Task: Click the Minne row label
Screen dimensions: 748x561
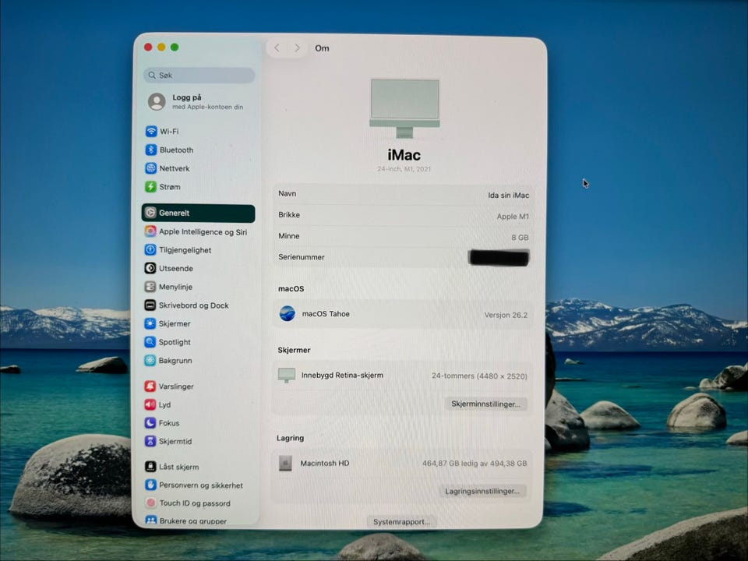Action: tap(289, 235)
